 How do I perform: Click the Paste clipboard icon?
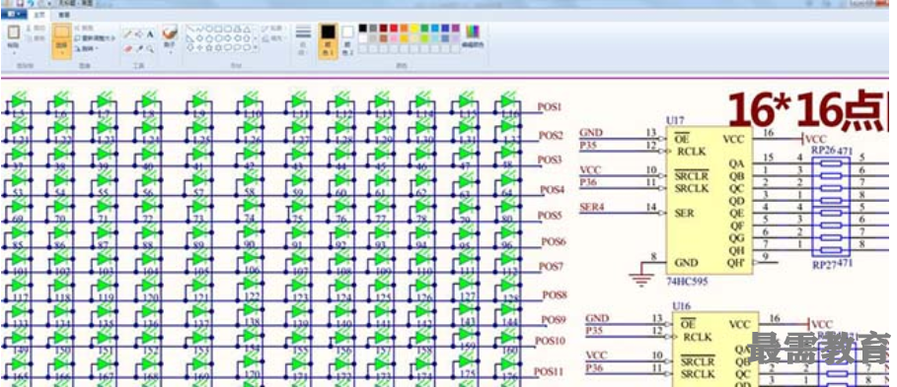(14, 32)
